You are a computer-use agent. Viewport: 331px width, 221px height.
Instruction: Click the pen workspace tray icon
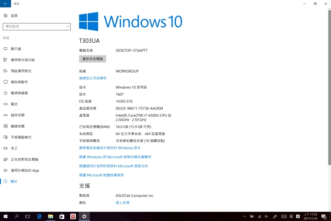(x=275, y=216)
